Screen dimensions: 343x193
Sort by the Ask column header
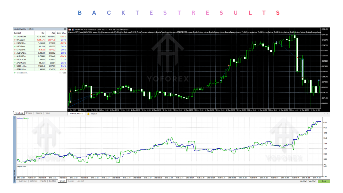(51, 33)
